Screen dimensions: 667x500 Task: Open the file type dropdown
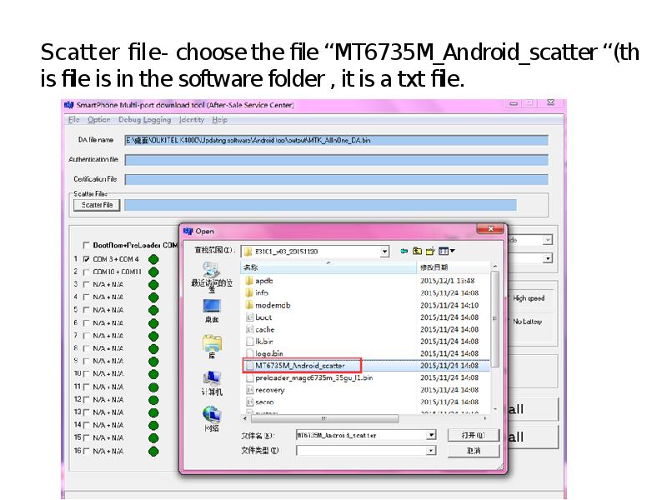click(431, 451)
